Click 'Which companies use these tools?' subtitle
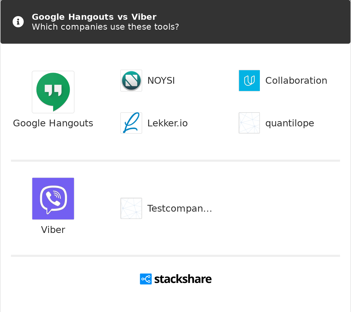Screen dimensions: 351x312 (105, 27)
